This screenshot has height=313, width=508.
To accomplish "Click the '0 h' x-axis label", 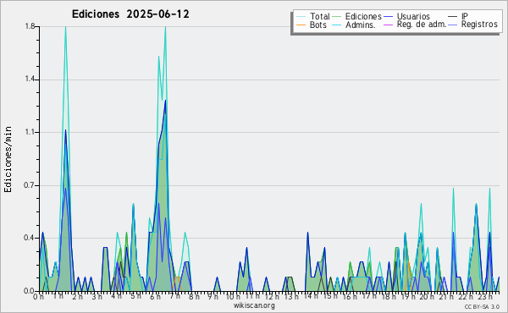I will point(38,297).
